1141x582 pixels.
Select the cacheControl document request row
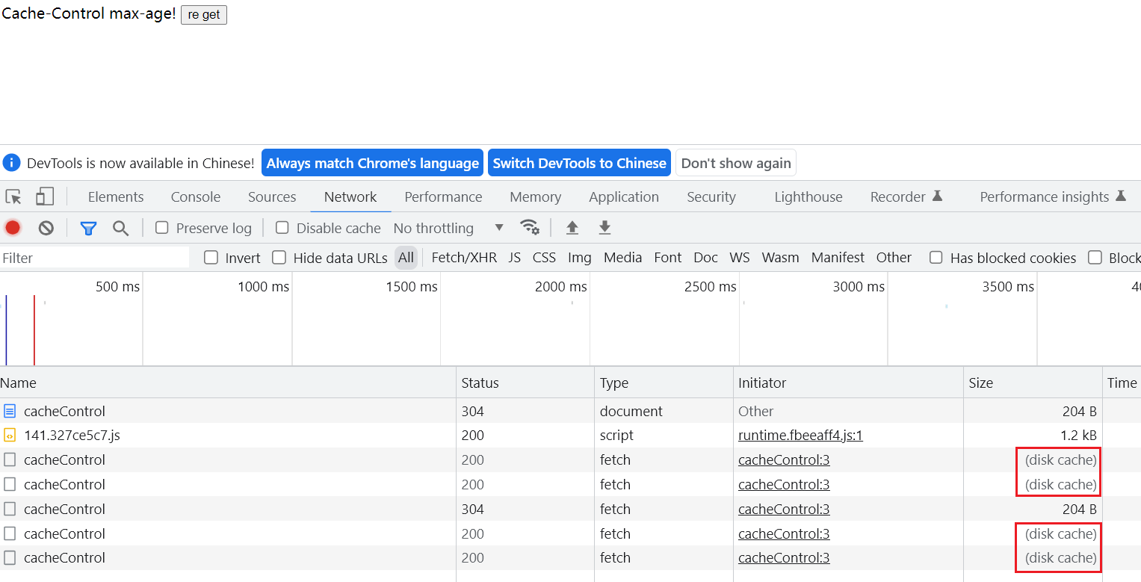[570, 411]
